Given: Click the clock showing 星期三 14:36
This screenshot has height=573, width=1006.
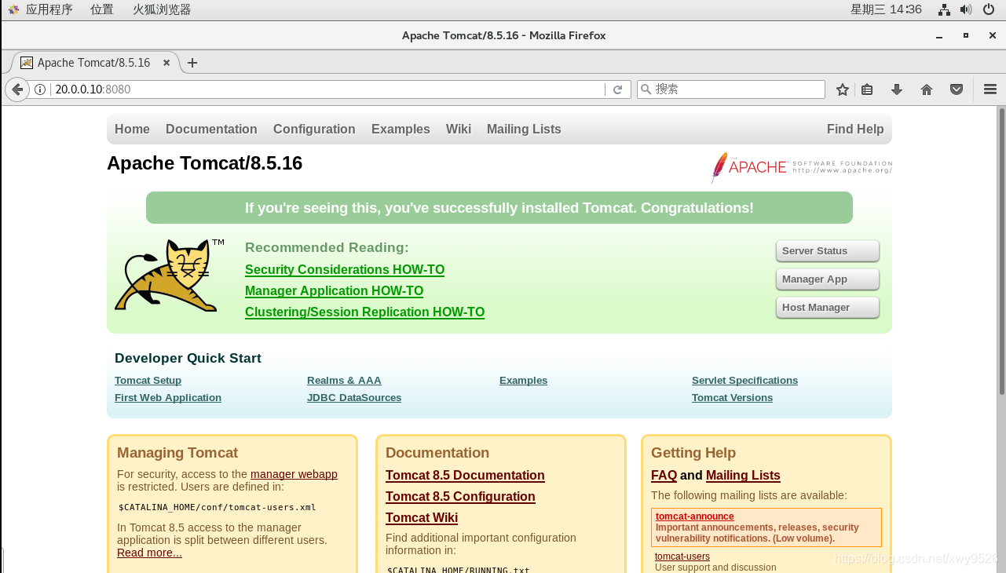Looking at the screenshot, I should 886,9.
